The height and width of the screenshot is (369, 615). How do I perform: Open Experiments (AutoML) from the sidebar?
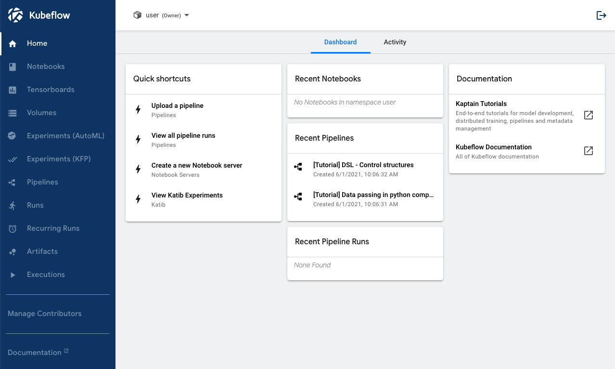point(58,136)
